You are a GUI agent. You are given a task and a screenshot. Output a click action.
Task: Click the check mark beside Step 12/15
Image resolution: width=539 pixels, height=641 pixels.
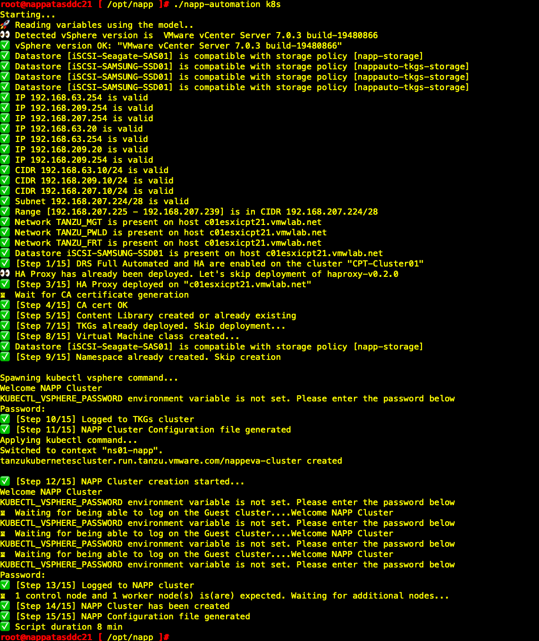tap(5, 482)
